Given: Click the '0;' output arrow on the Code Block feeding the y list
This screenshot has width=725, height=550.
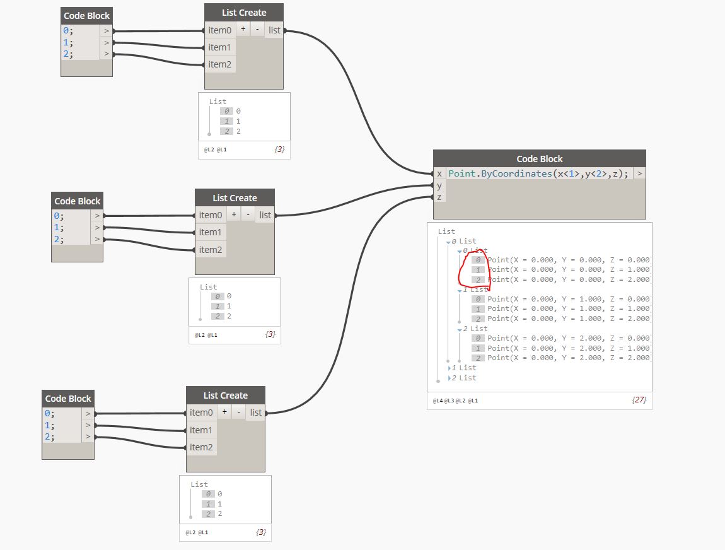Looking at the screenshot, I should pyautogui.click(x=97, y=216).
